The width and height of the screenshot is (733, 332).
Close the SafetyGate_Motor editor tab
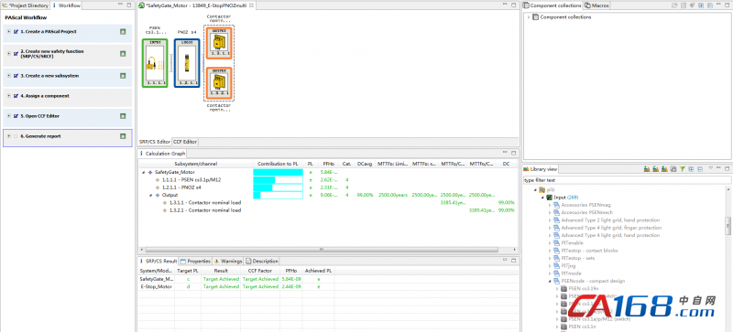251,5
